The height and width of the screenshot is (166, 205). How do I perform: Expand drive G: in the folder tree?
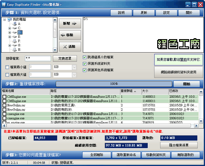[10, 45]
